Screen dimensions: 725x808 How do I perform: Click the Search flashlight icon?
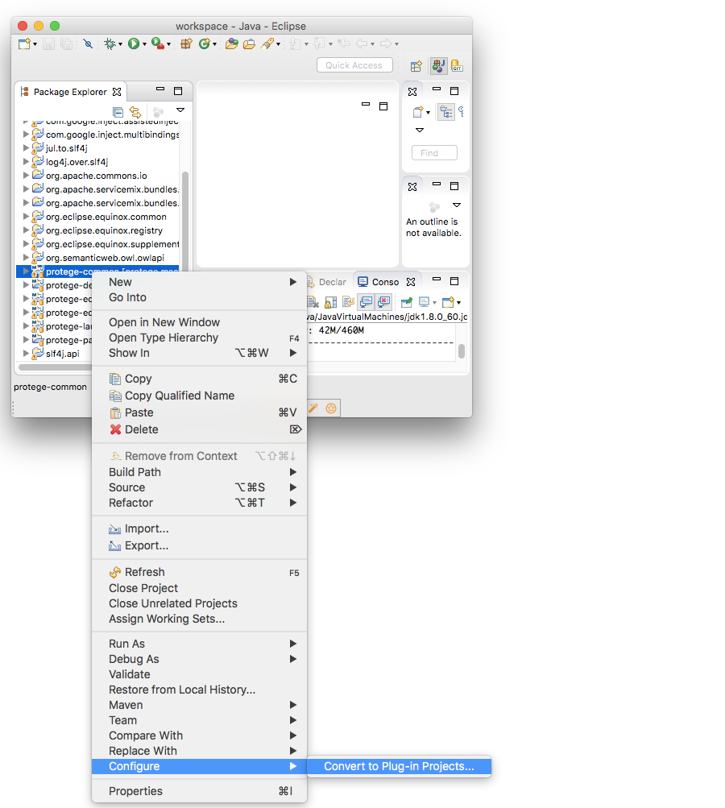coord(267,44)
